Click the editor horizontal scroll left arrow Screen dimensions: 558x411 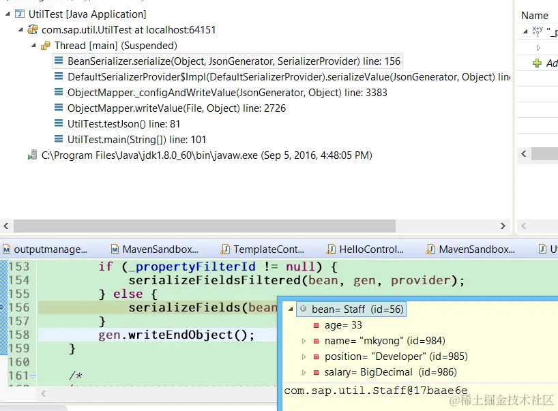[44, 393]
